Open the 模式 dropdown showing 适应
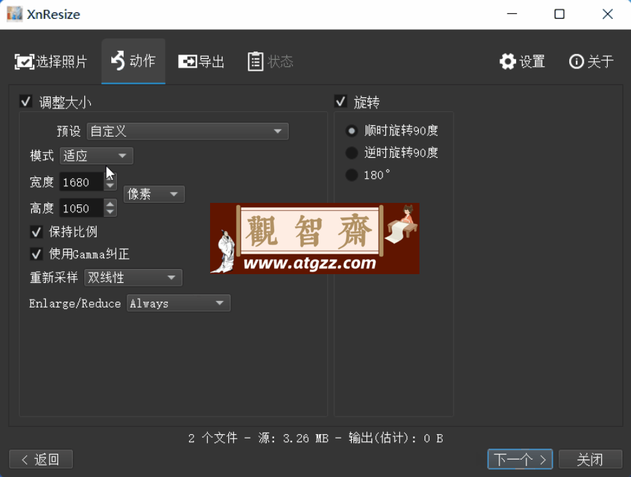 coord(96,156)
